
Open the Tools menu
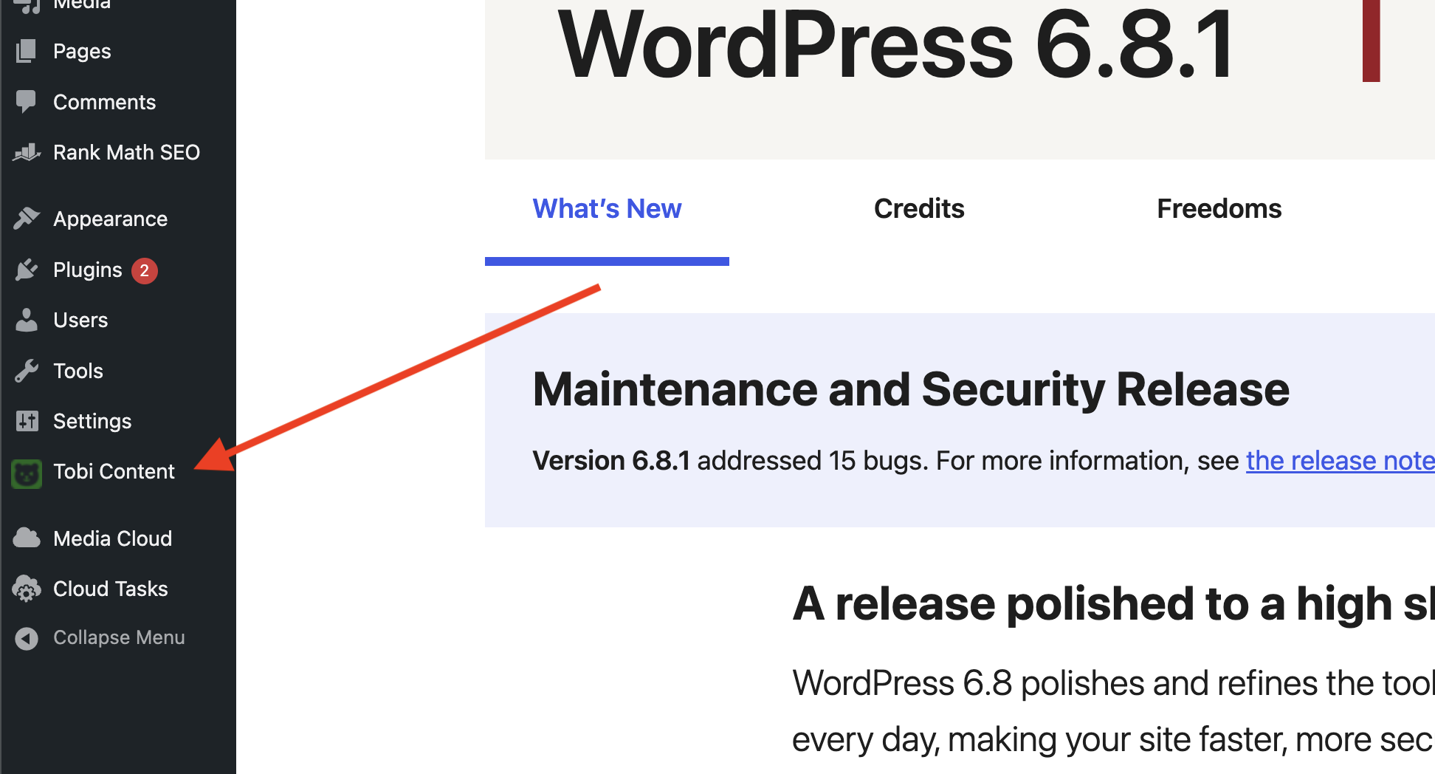pyautogui.click(x=78, y=371)
